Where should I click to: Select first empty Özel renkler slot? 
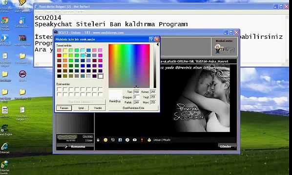tap(59, 89)
